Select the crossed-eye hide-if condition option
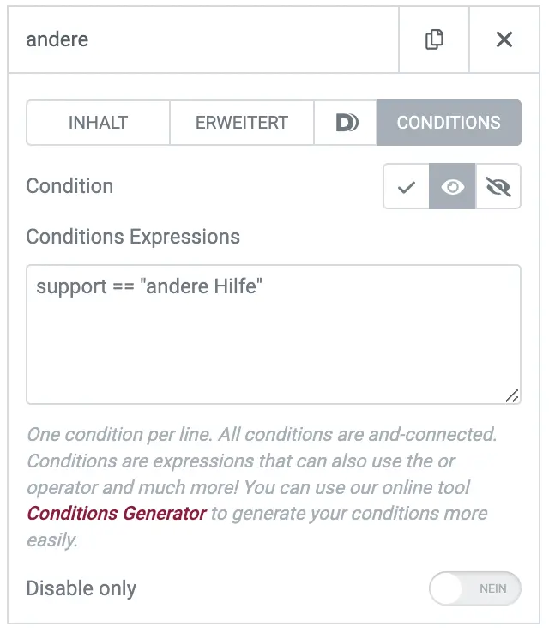549x633 pixels. click(x=498, y=186)
